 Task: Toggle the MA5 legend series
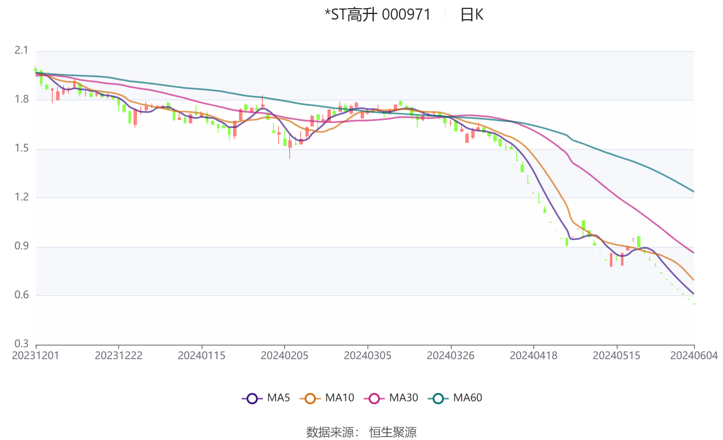[x=266, y=398]
